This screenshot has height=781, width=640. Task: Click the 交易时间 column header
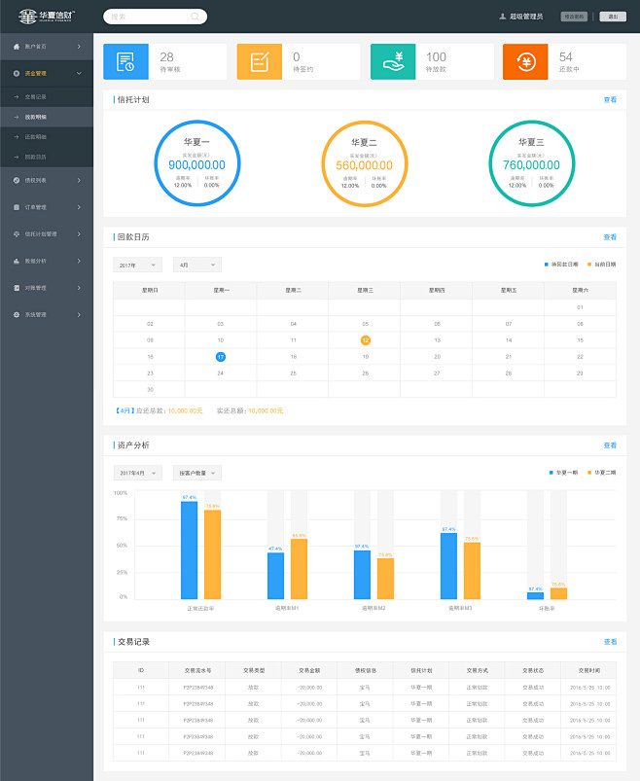589,670
